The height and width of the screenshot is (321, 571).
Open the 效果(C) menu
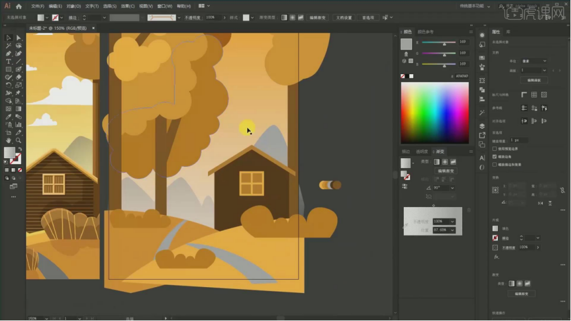[x=128, y=6]
